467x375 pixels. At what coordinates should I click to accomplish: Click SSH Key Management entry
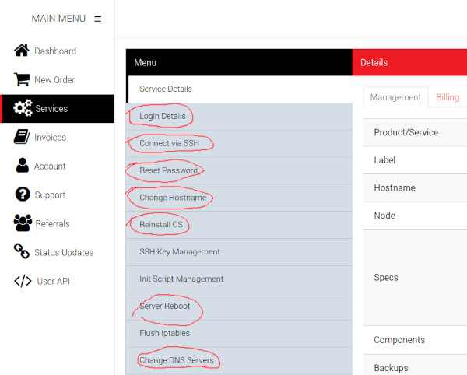click(239, 252)
